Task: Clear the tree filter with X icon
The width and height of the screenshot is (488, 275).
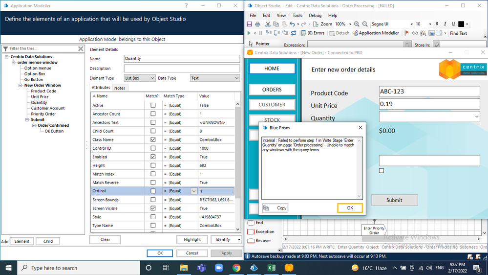Action: click(81, 48)
